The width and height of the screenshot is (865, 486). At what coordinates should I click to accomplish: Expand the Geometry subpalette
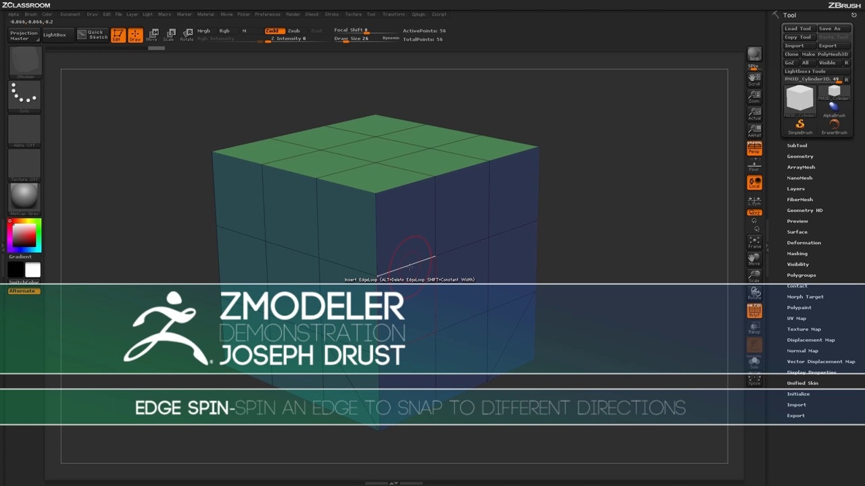pos(799,157)
